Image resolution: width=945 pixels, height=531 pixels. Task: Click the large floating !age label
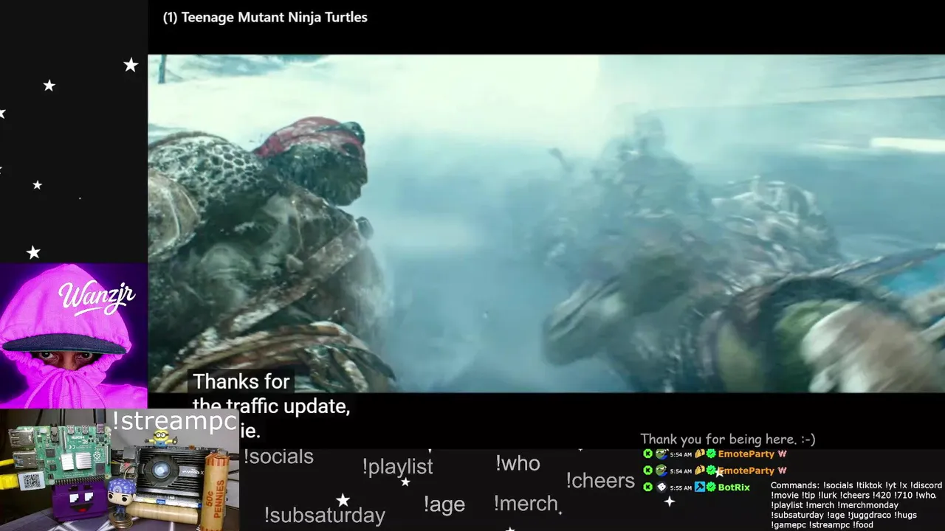click(x=444, y=504)
